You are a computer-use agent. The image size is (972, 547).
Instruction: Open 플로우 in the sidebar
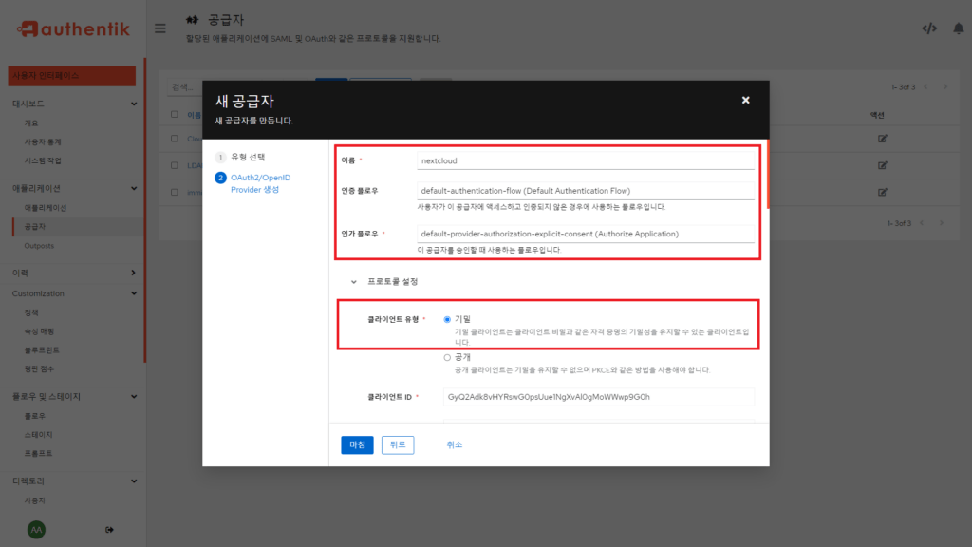(35, 416)
